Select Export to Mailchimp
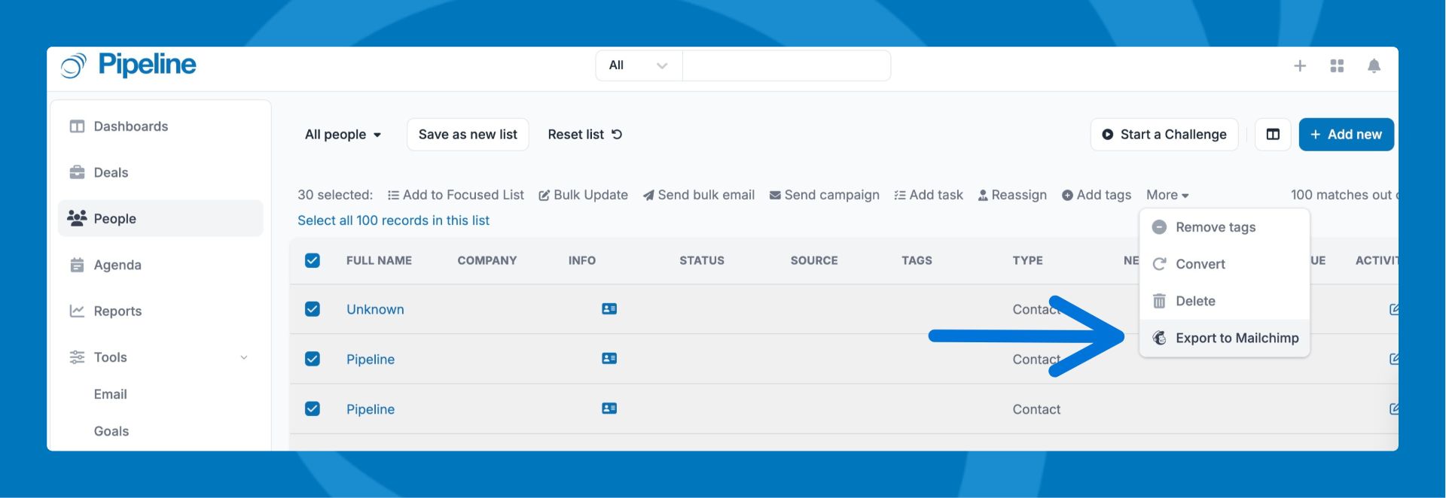Image resolution: width=1446 pixels, height=498 pixels. [1225, 338]
